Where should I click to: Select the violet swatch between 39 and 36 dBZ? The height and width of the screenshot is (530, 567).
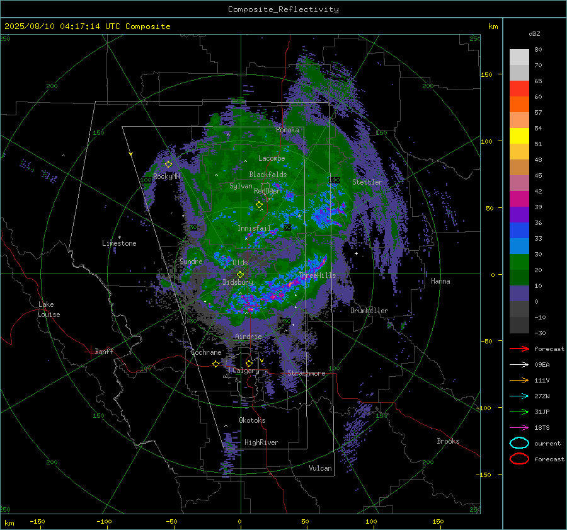(519, 215)
